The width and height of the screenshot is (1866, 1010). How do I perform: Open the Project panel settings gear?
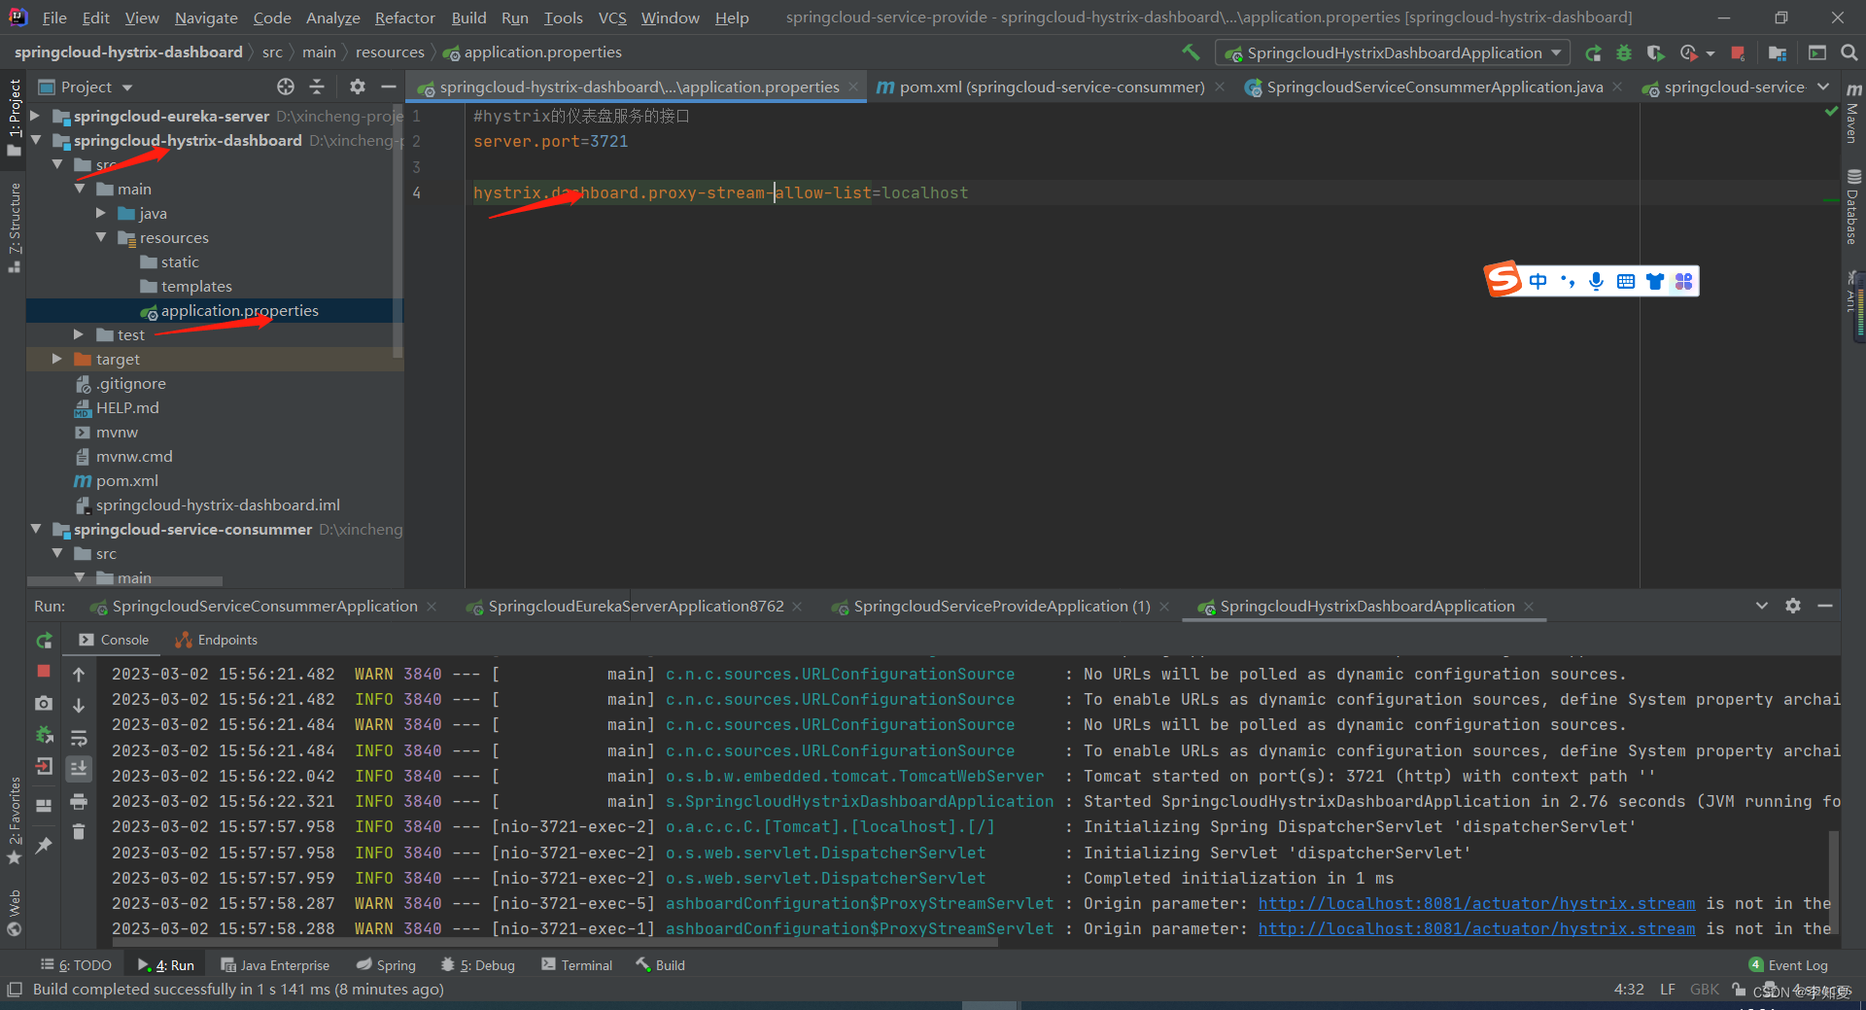(358, 87)
